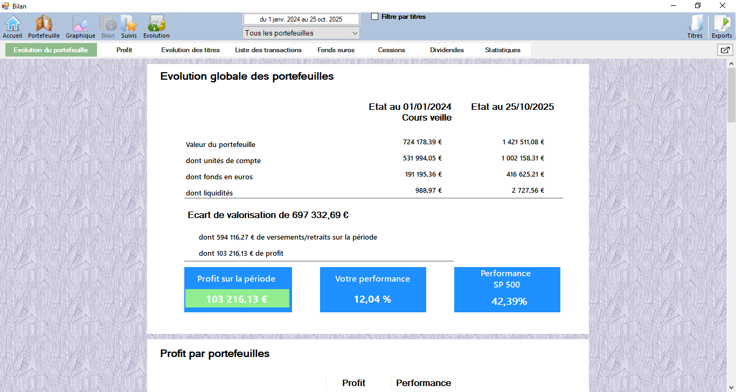Click the Accueil home icon
Image resolution: width=736 pixels, height=392 pixels.
pos(12,25)
